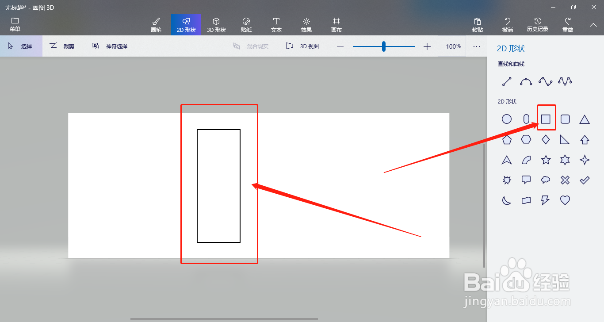Select the five-point curve tool

(565, 81)
